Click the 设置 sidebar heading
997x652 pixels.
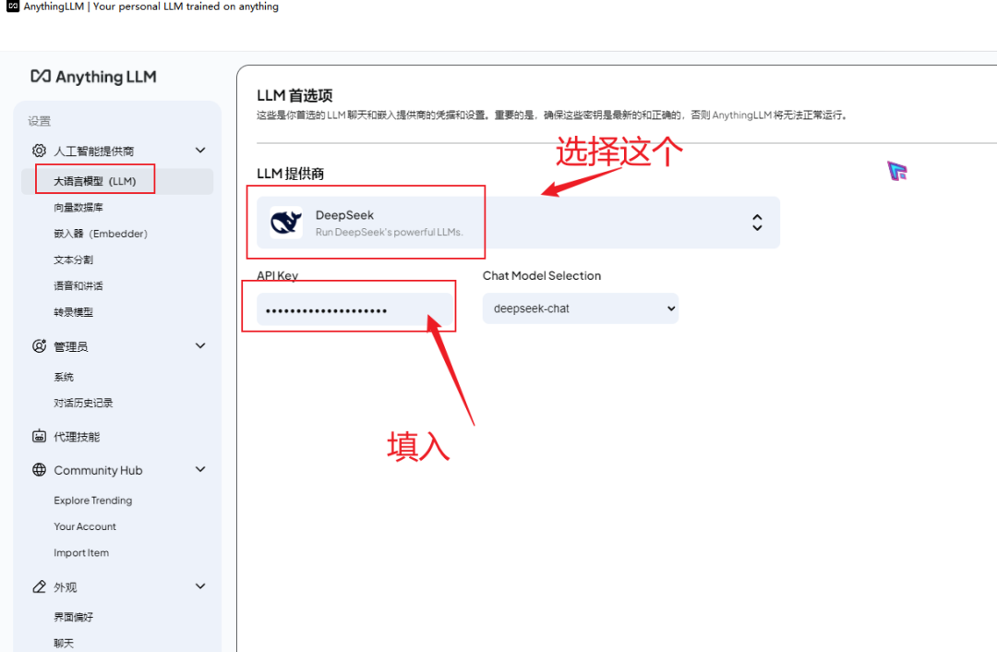[x=40, y=121]
